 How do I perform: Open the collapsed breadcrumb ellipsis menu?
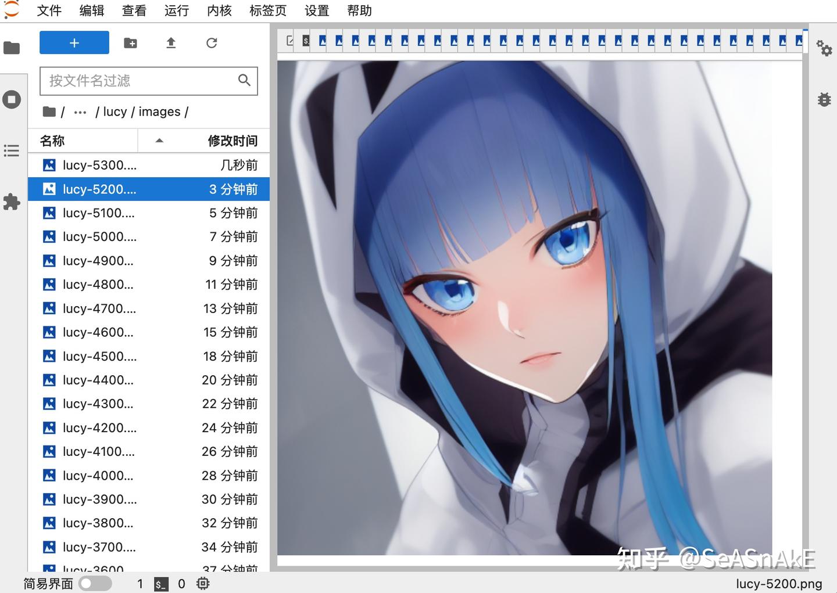80,112
